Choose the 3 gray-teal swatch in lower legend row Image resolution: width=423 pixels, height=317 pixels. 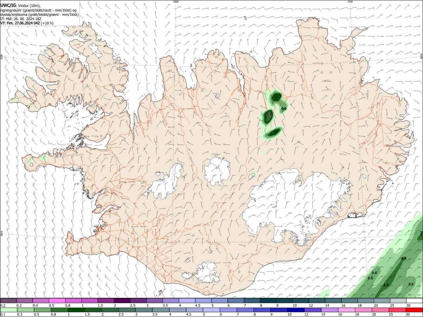144,310
